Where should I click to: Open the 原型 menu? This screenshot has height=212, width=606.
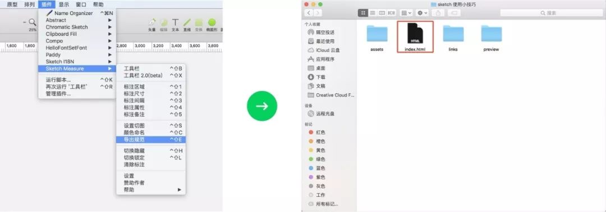click(12, 4)
